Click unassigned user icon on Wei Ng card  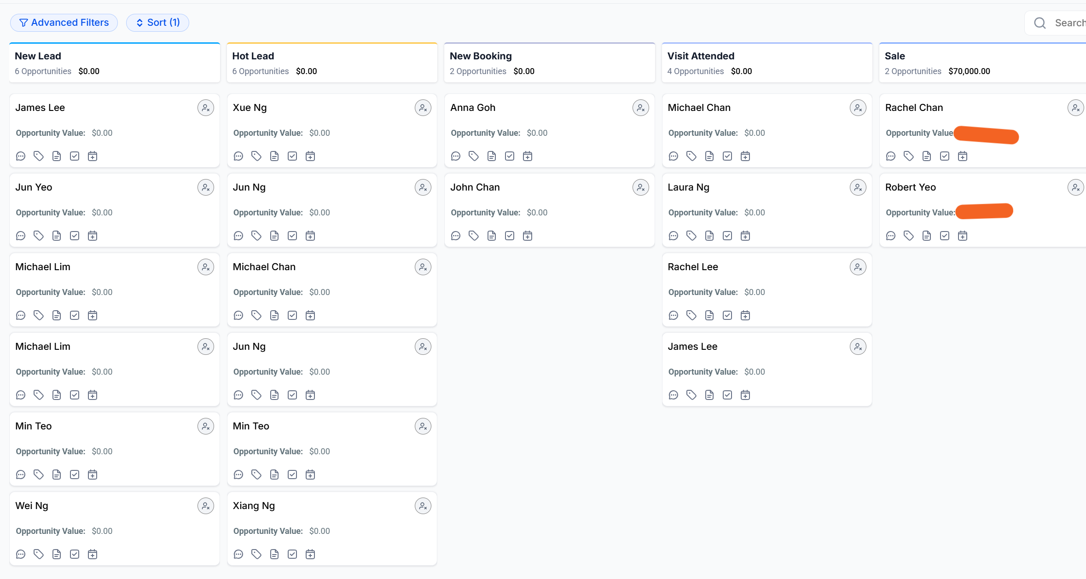point(206,506)
